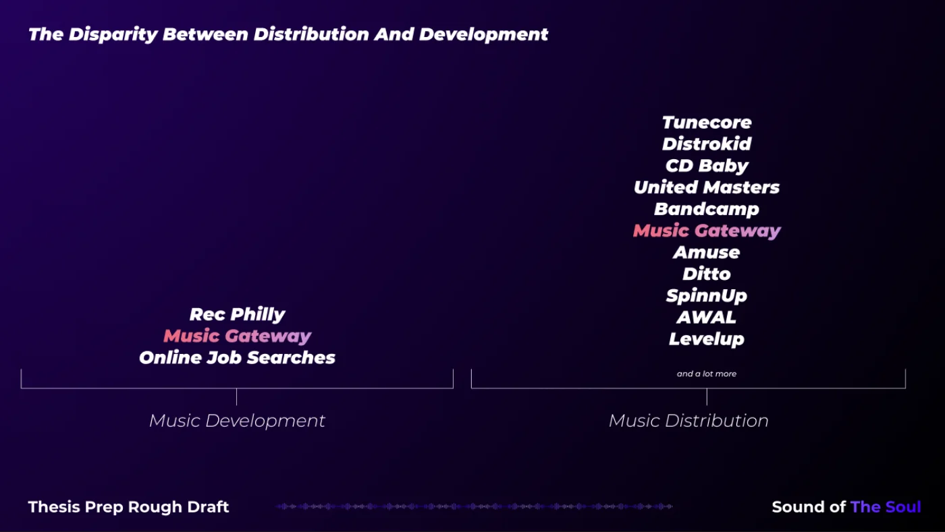This screenshot has width=945, height=532.
Task: Select the 'Rec Philly' text
Action: 237,315
